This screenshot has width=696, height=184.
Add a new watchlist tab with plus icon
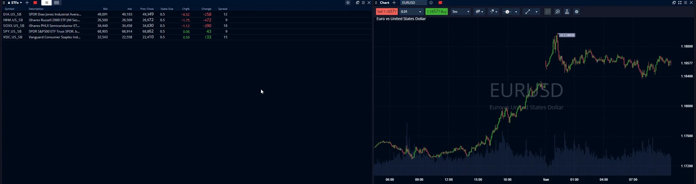27,3
